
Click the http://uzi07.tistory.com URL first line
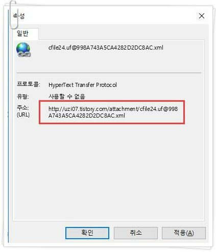[113, 109]
